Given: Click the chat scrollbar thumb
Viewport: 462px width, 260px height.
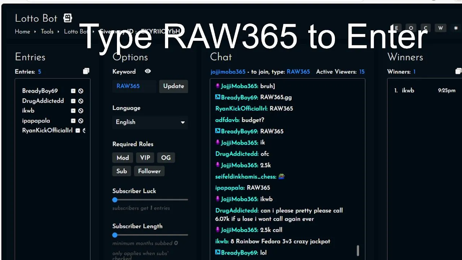Looking at the screenshot, I should click(358, 250).
